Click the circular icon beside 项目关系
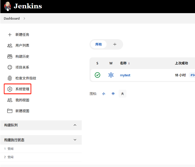 [10, 67]
